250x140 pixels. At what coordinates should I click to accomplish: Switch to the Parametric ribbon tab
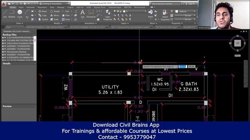click(x=42, y=7)
